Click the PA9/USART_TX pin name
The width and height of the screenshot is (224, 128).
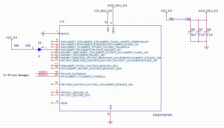click(89, 66)
